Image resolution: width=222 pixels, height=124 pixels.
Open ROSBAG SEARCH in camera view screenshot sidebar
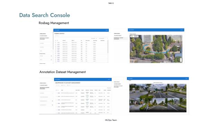coord(117,82)
